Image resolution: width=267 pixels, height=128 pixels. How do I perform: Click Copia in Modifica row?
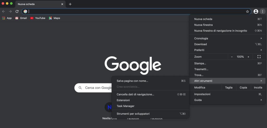243,88
